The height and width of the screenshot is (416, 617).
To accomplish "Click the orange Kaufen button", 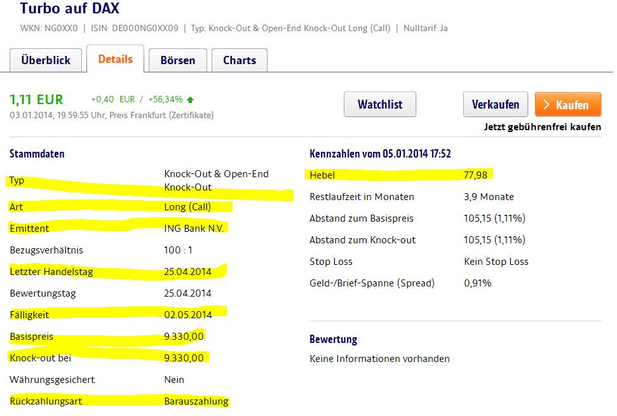I will [x=567, y=104].
